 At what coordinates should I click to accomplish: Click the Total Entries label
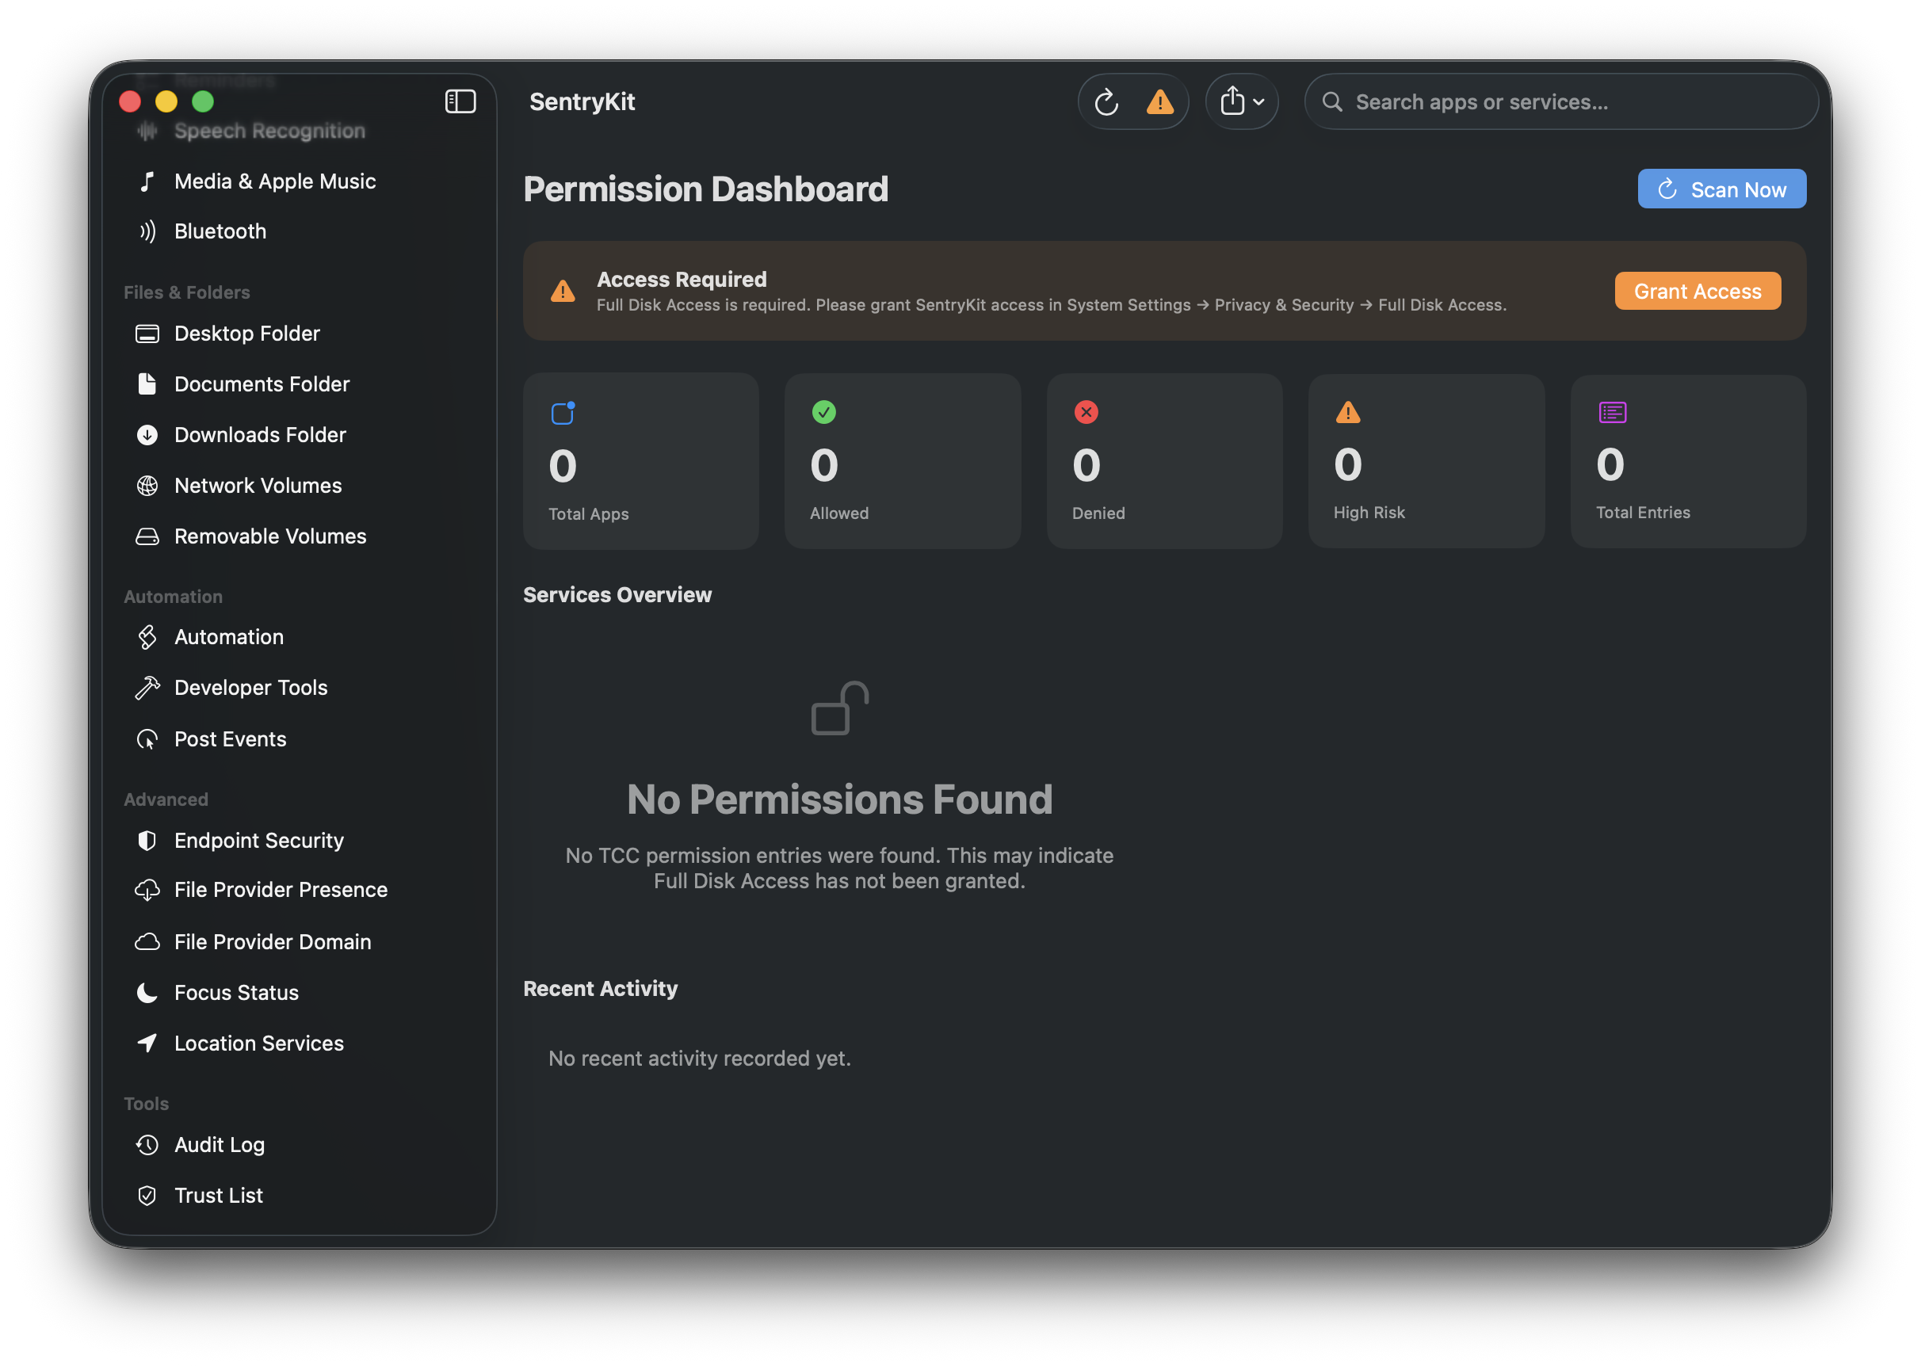click(1643, 512)
